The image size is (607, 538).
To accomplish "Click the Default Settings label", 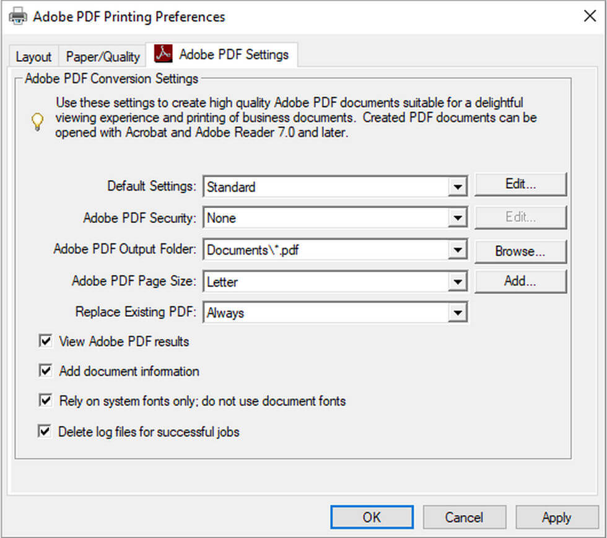I will [x=152, y=186].
